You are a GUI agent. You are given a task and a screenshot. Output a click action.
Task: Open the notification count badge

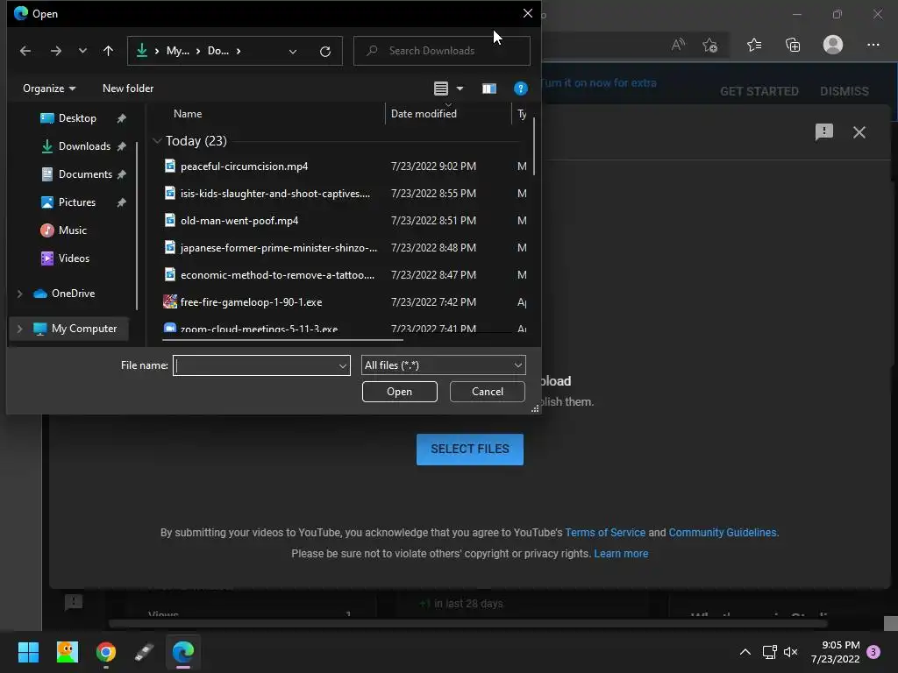873,652
